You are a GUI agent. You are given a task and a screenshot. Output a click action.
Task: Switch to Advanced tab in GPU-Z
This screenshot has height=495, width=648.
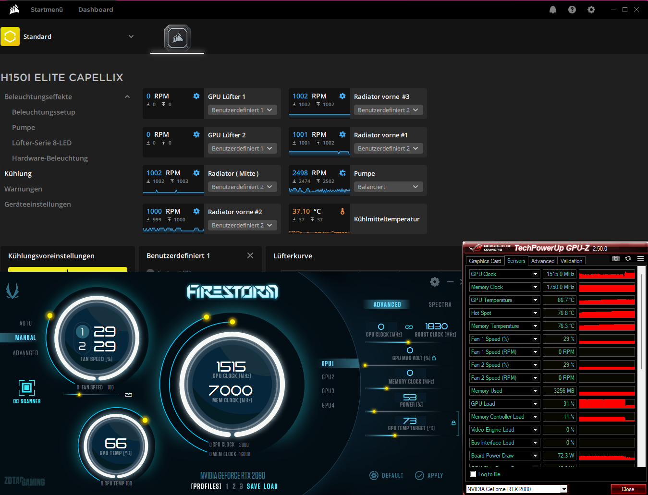click(543, 261)
